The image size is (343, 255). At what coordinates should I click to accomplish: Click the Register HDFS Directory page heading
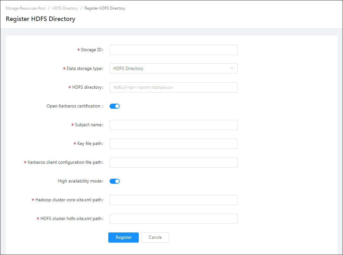tap(40, 19)
